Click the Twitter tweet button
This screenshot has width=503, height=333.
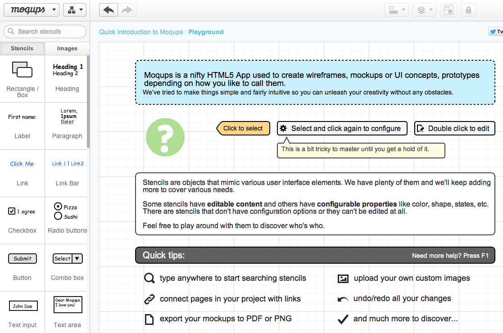[x=496, y=31]
